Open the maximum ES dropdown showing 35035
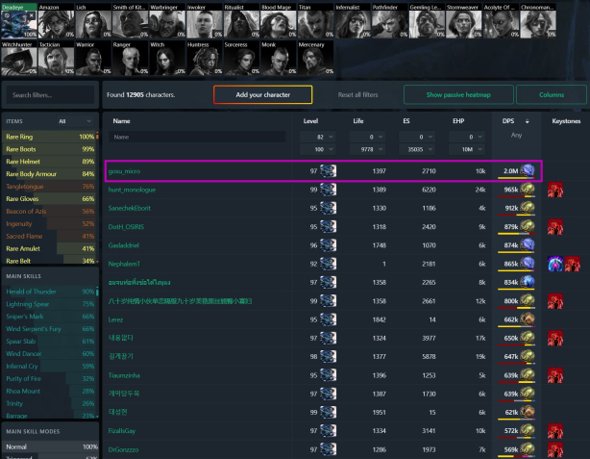590x459 pixels. click(417, 149)
